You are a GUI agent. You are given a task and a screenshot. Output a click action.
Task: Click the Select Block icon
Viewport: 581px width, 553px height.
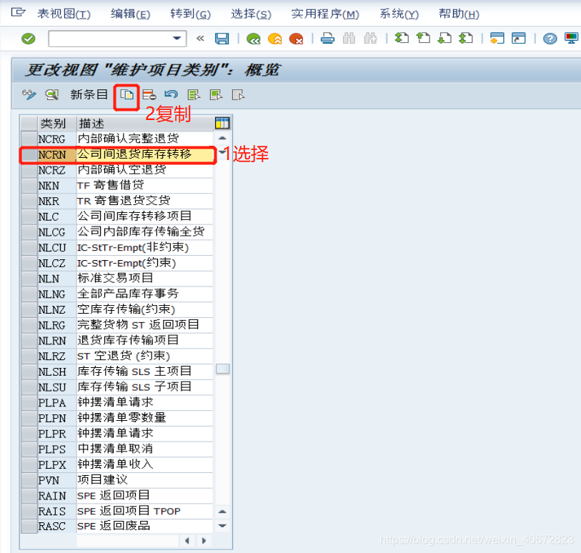click(x=216, y=95)
